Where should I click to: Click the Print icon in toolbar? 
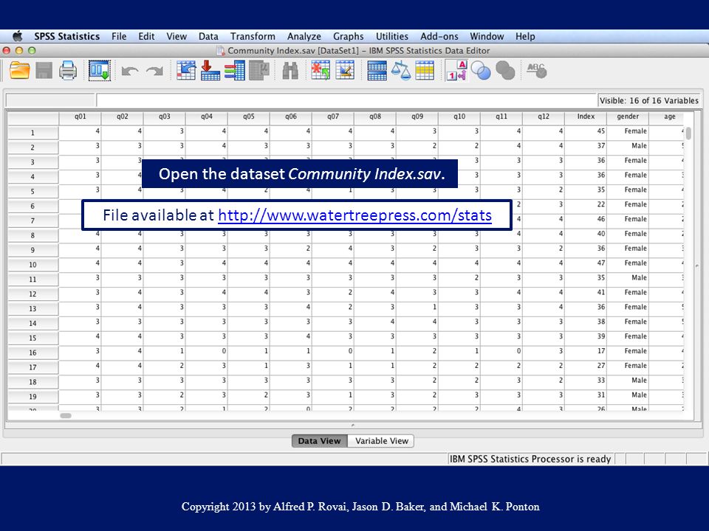click(68, 71)
